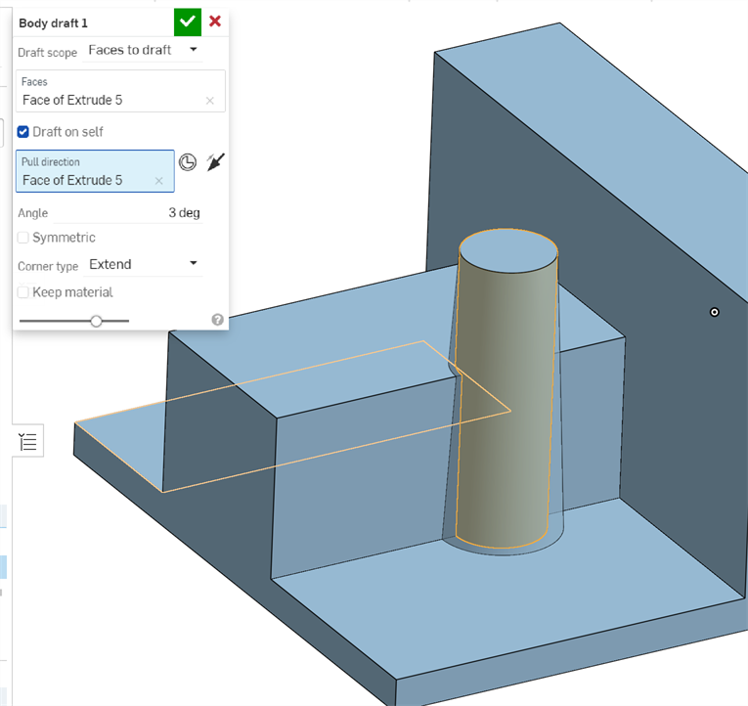Open the help question mark icon
Image resolution: width=748 pixels, height=706 pixels.
point(217,320)
